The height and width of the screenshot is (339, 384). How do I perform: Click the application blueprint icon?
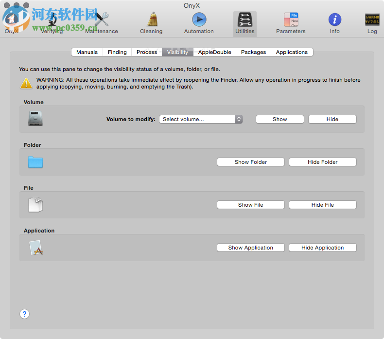(36, 248)
